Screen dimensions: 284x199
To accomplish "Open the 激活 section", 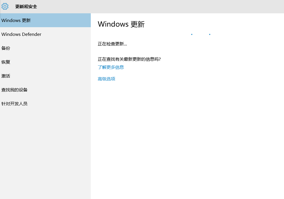I will pyautogui.click(x=45, y=76).
